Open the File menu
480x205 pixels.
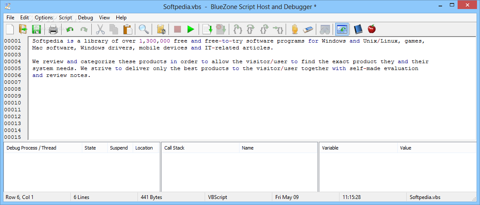click(x=10, y=18)
